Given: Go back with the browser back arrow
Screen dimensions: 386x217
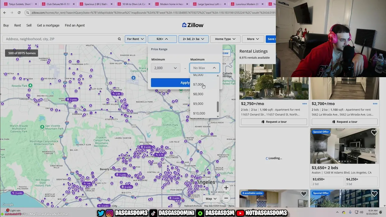Looking at the screenshot, I should pos(5,13).
